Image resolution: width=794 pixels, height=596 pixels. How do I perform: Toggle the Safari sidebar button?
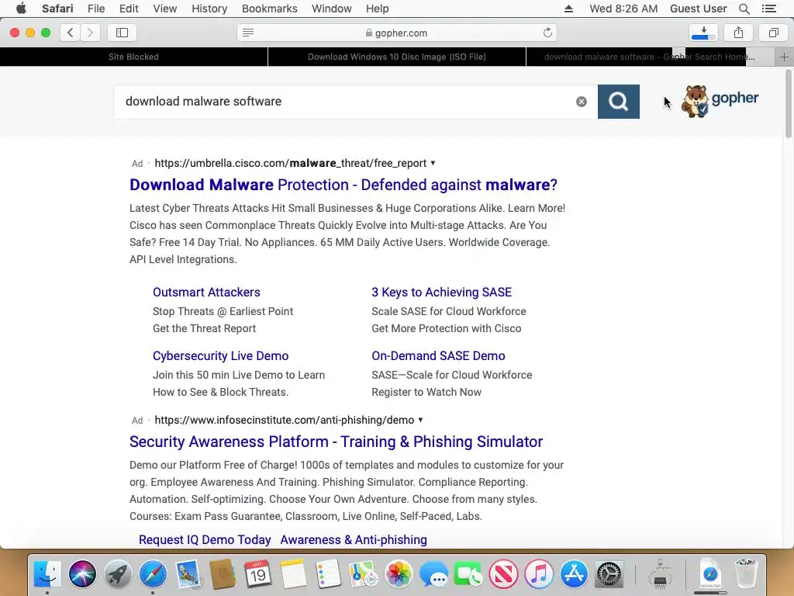click(x=122, y=33)
